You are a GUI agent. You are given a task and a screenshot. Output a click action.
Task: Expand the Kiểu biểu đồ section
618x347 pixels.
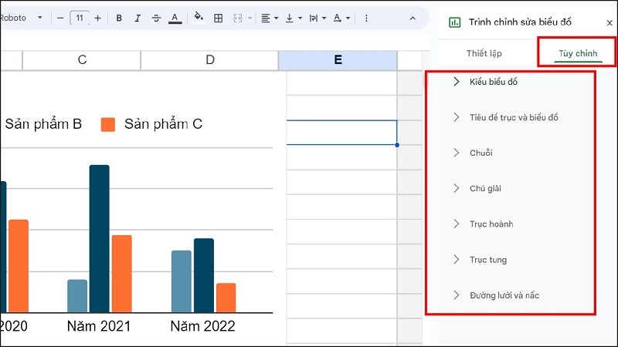tap(494, 82)
